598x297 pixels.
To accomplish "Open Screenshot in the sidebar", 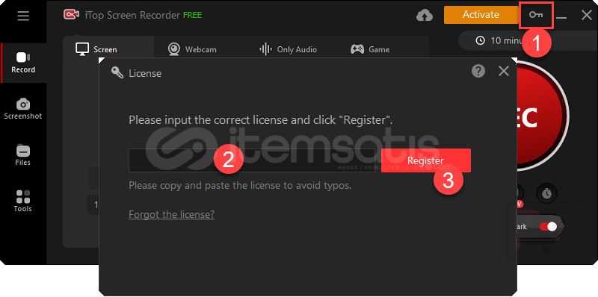I will tap(23, 109).
